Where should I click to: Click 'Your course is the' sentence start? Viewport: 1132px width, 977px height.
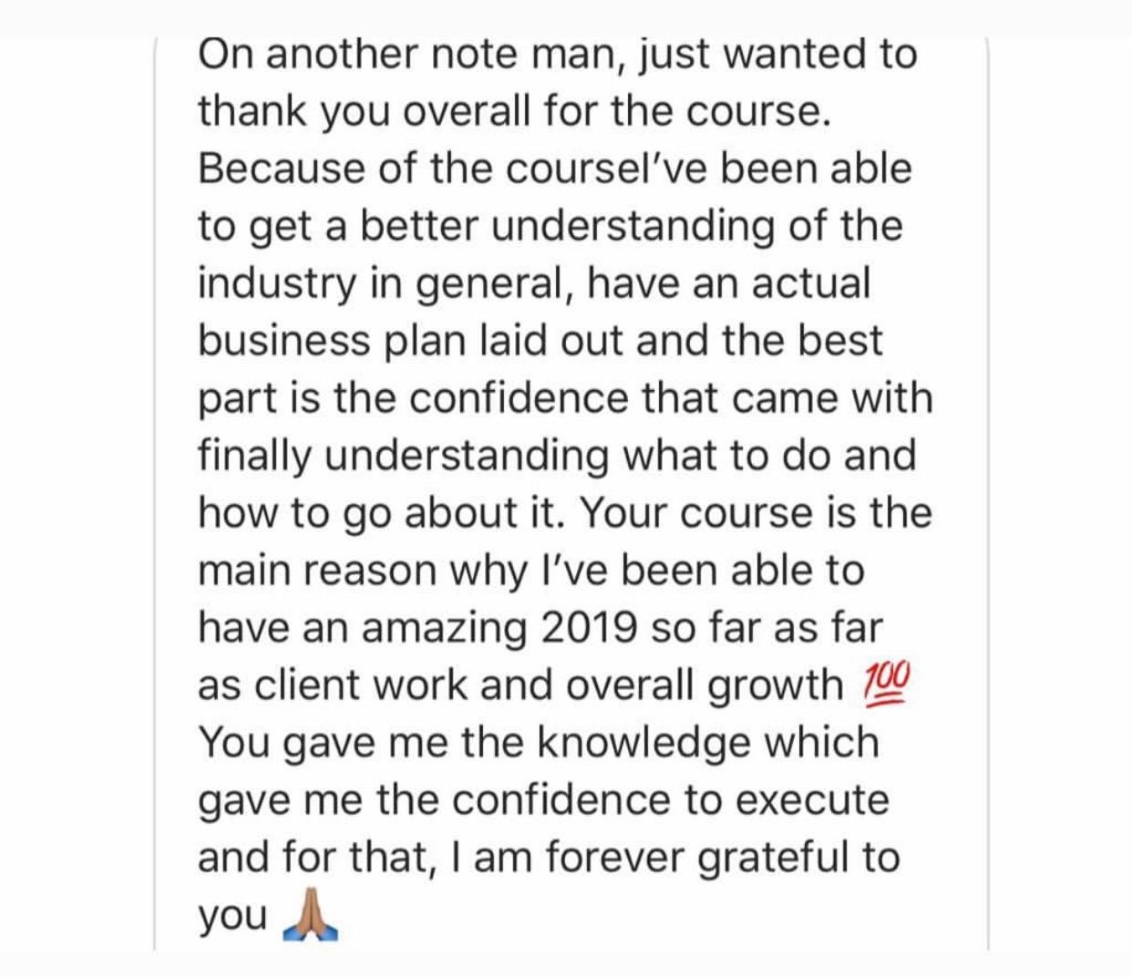click(756, 513)
